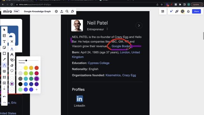
Task: Click the browser back arrow
Action: 3,4
